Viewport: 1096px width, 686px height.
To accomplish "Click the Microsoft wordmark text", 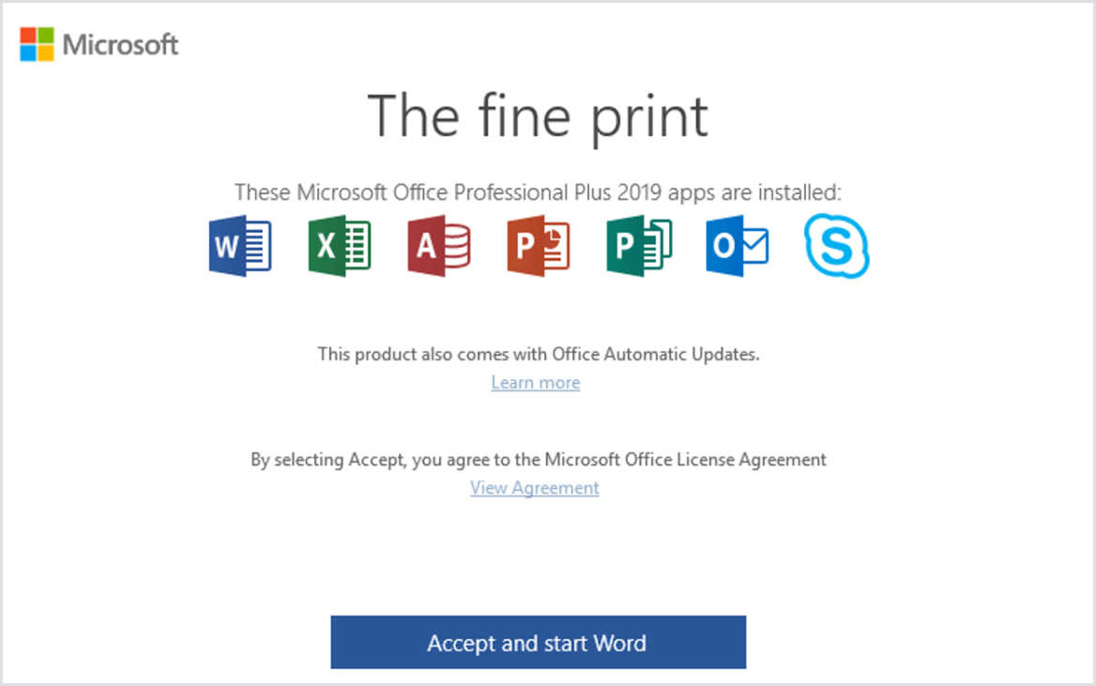I will 121,44.
